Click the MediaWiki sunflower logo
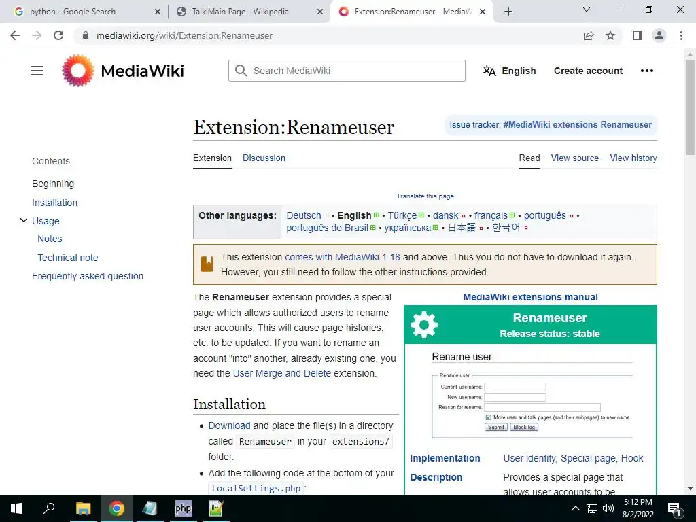This screenshot has height=522, width=696. (x=78, y=71)
